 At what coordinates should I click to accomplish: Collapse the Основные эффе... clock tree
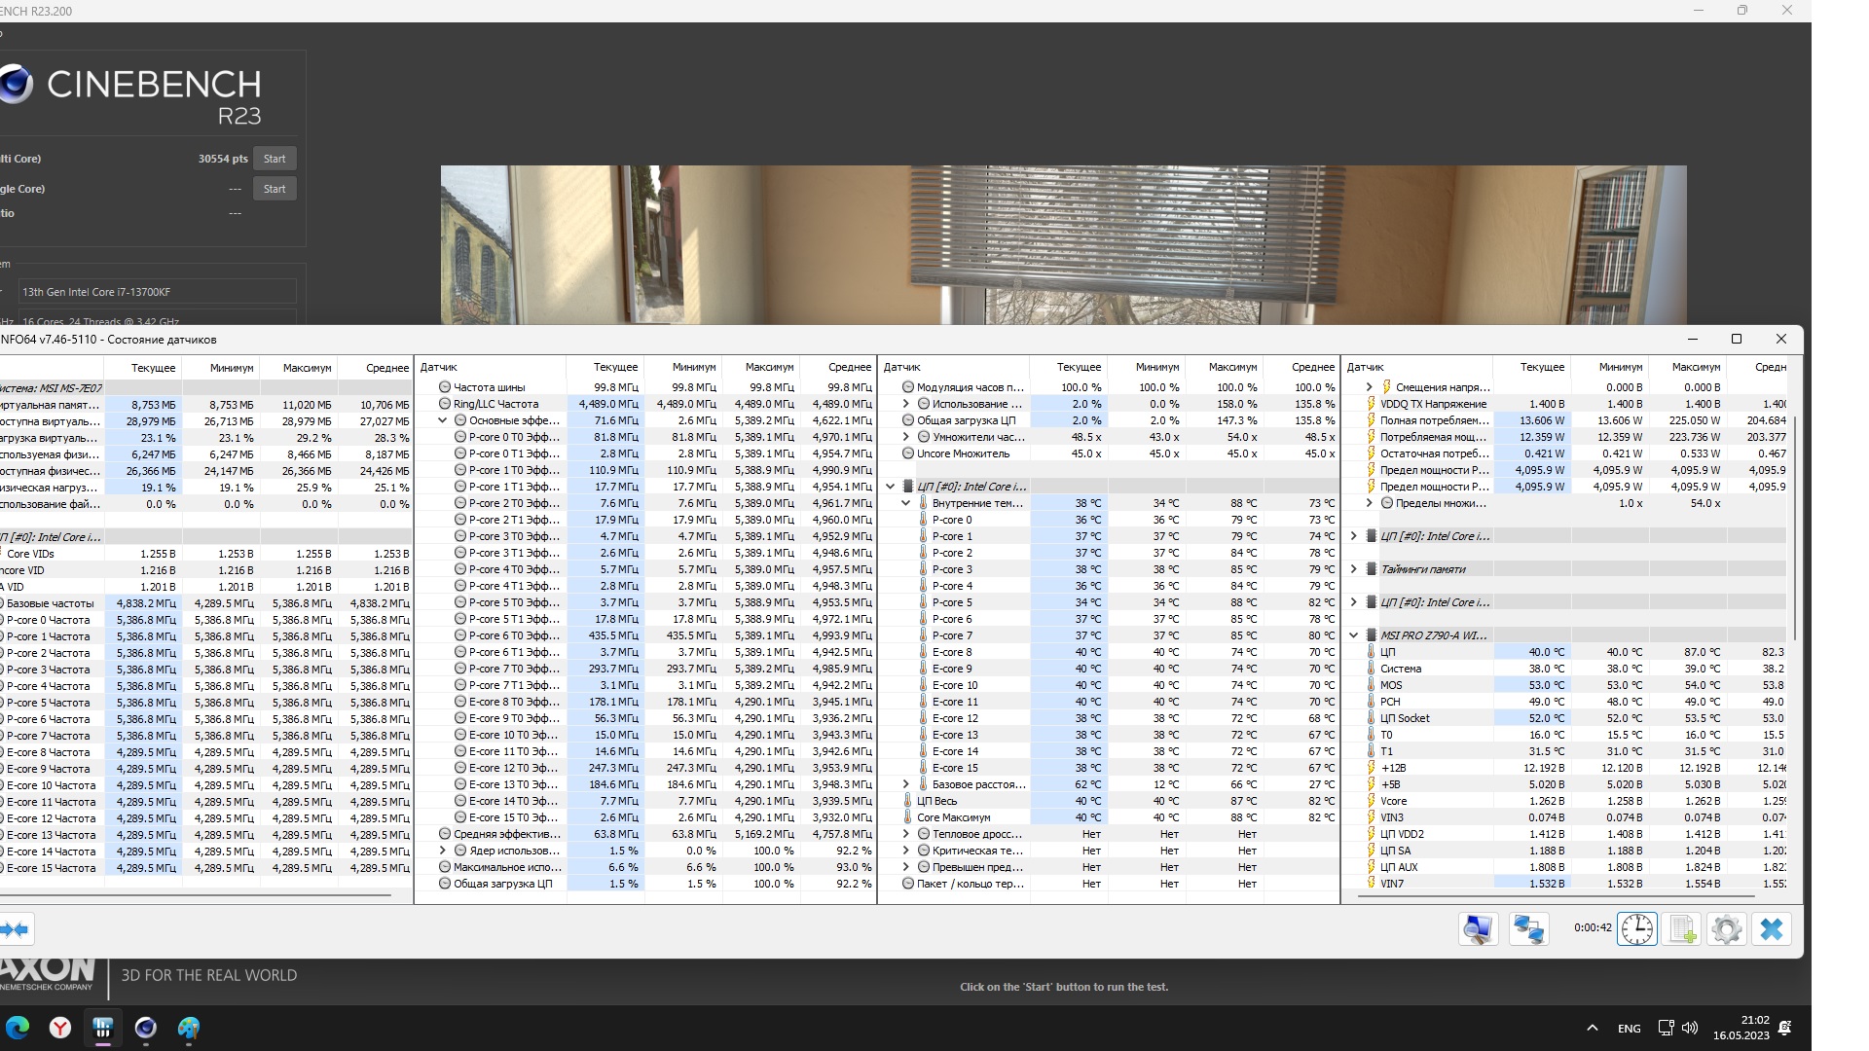click(443, 420)
